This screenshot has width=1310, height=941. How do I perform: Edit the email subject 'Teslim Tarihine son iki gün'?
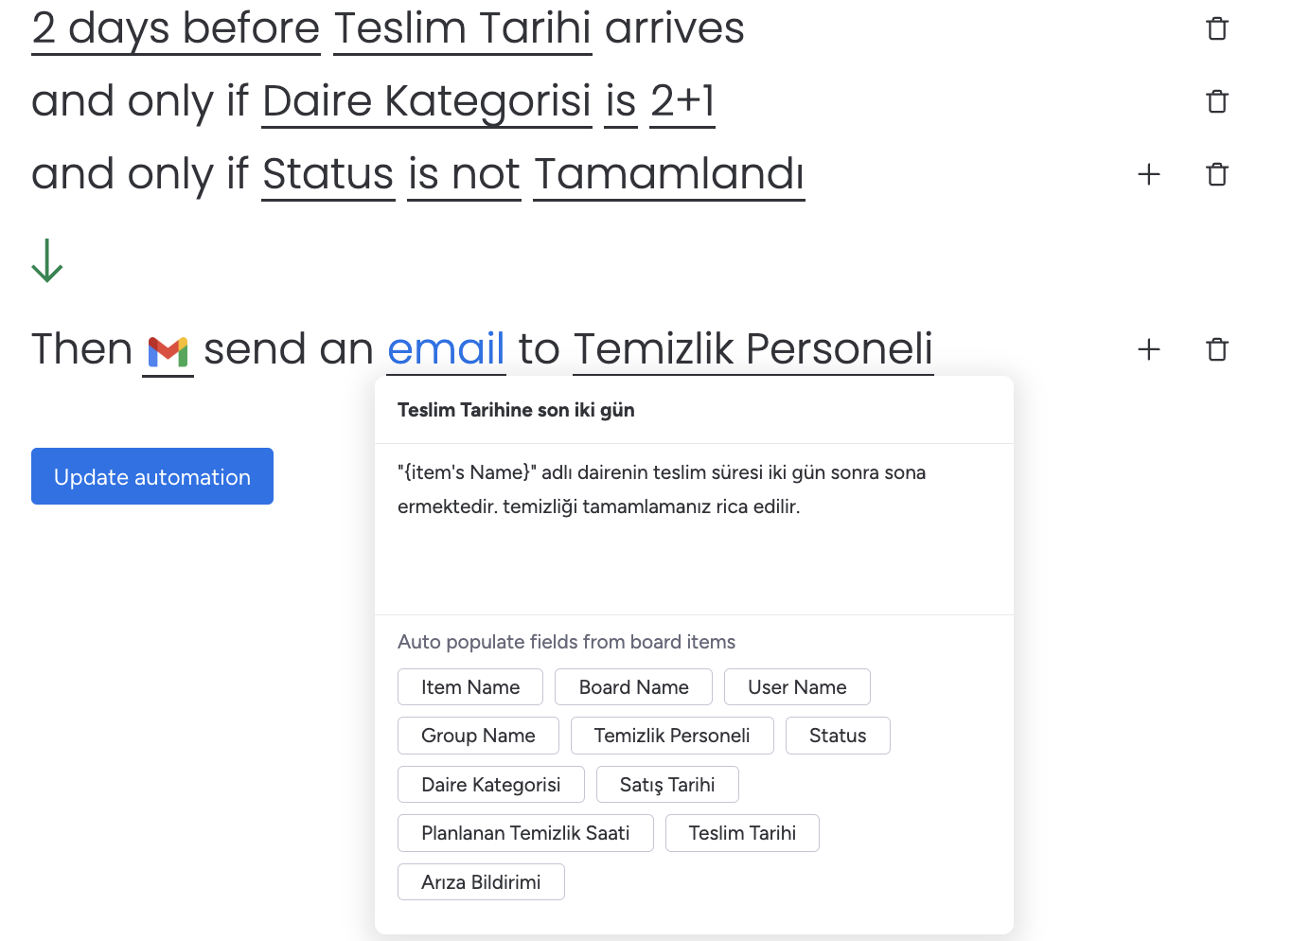tap(694, 410)
